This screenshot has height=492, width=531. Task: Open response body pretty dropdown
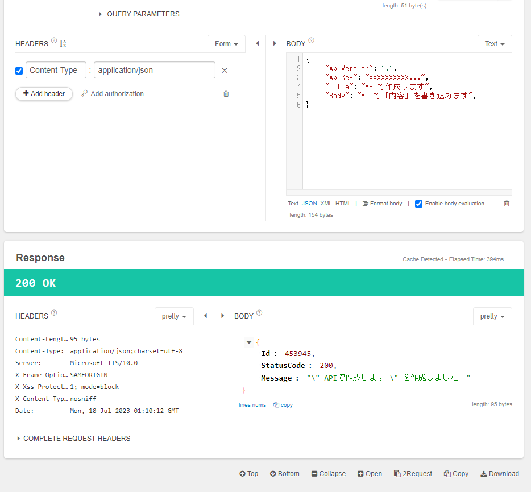coord(492,316)
